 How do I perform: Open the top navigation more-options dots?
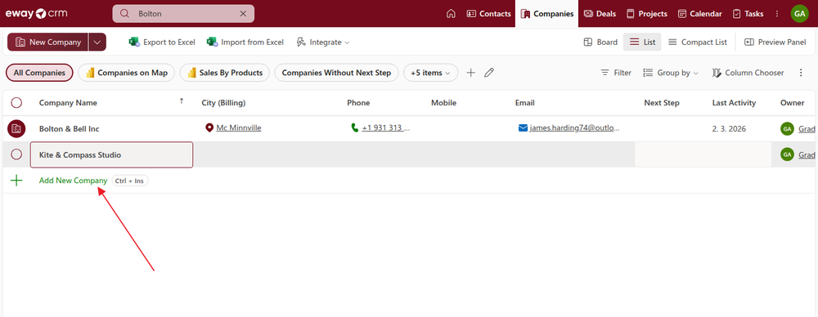[x=777, y=14]
